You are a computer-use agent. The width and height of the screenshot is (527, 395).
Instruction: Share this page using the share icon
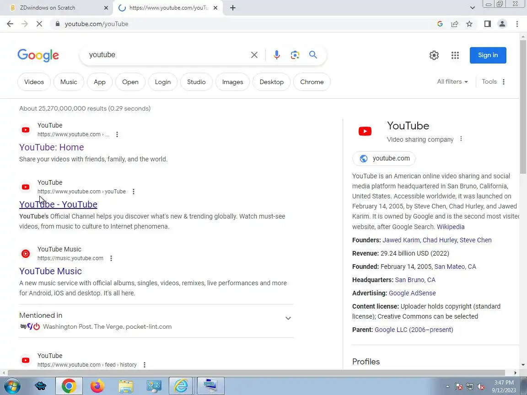tap(455, 24)
